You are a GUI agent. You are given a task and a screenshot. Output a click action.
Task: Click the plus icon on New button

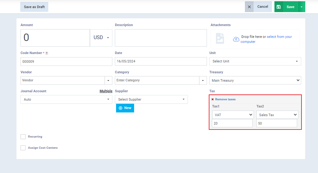coord(120,108)
